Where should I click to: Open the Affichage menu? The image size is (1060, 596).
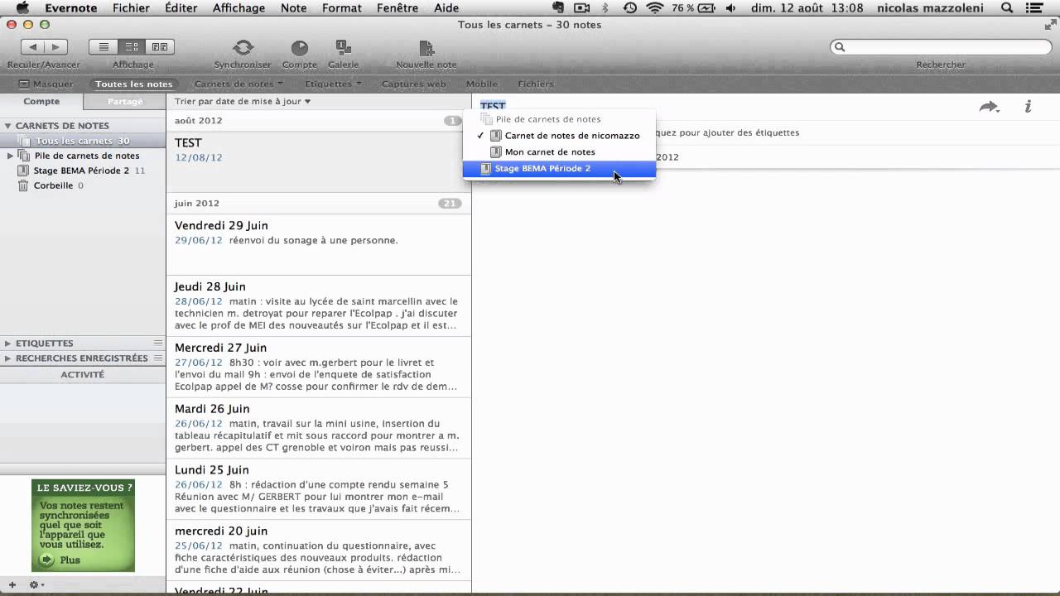click(238, 8)
